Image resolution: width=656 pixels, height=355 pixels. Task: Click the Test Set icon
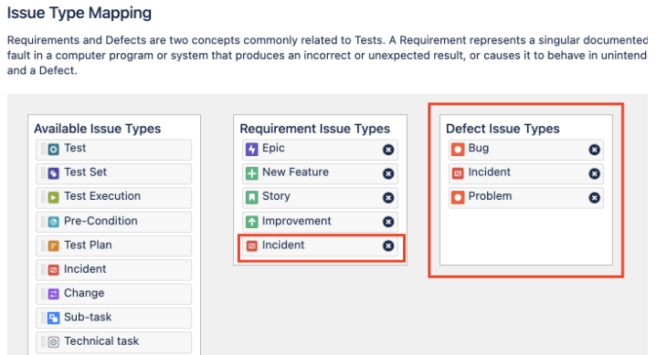(54, 173)
